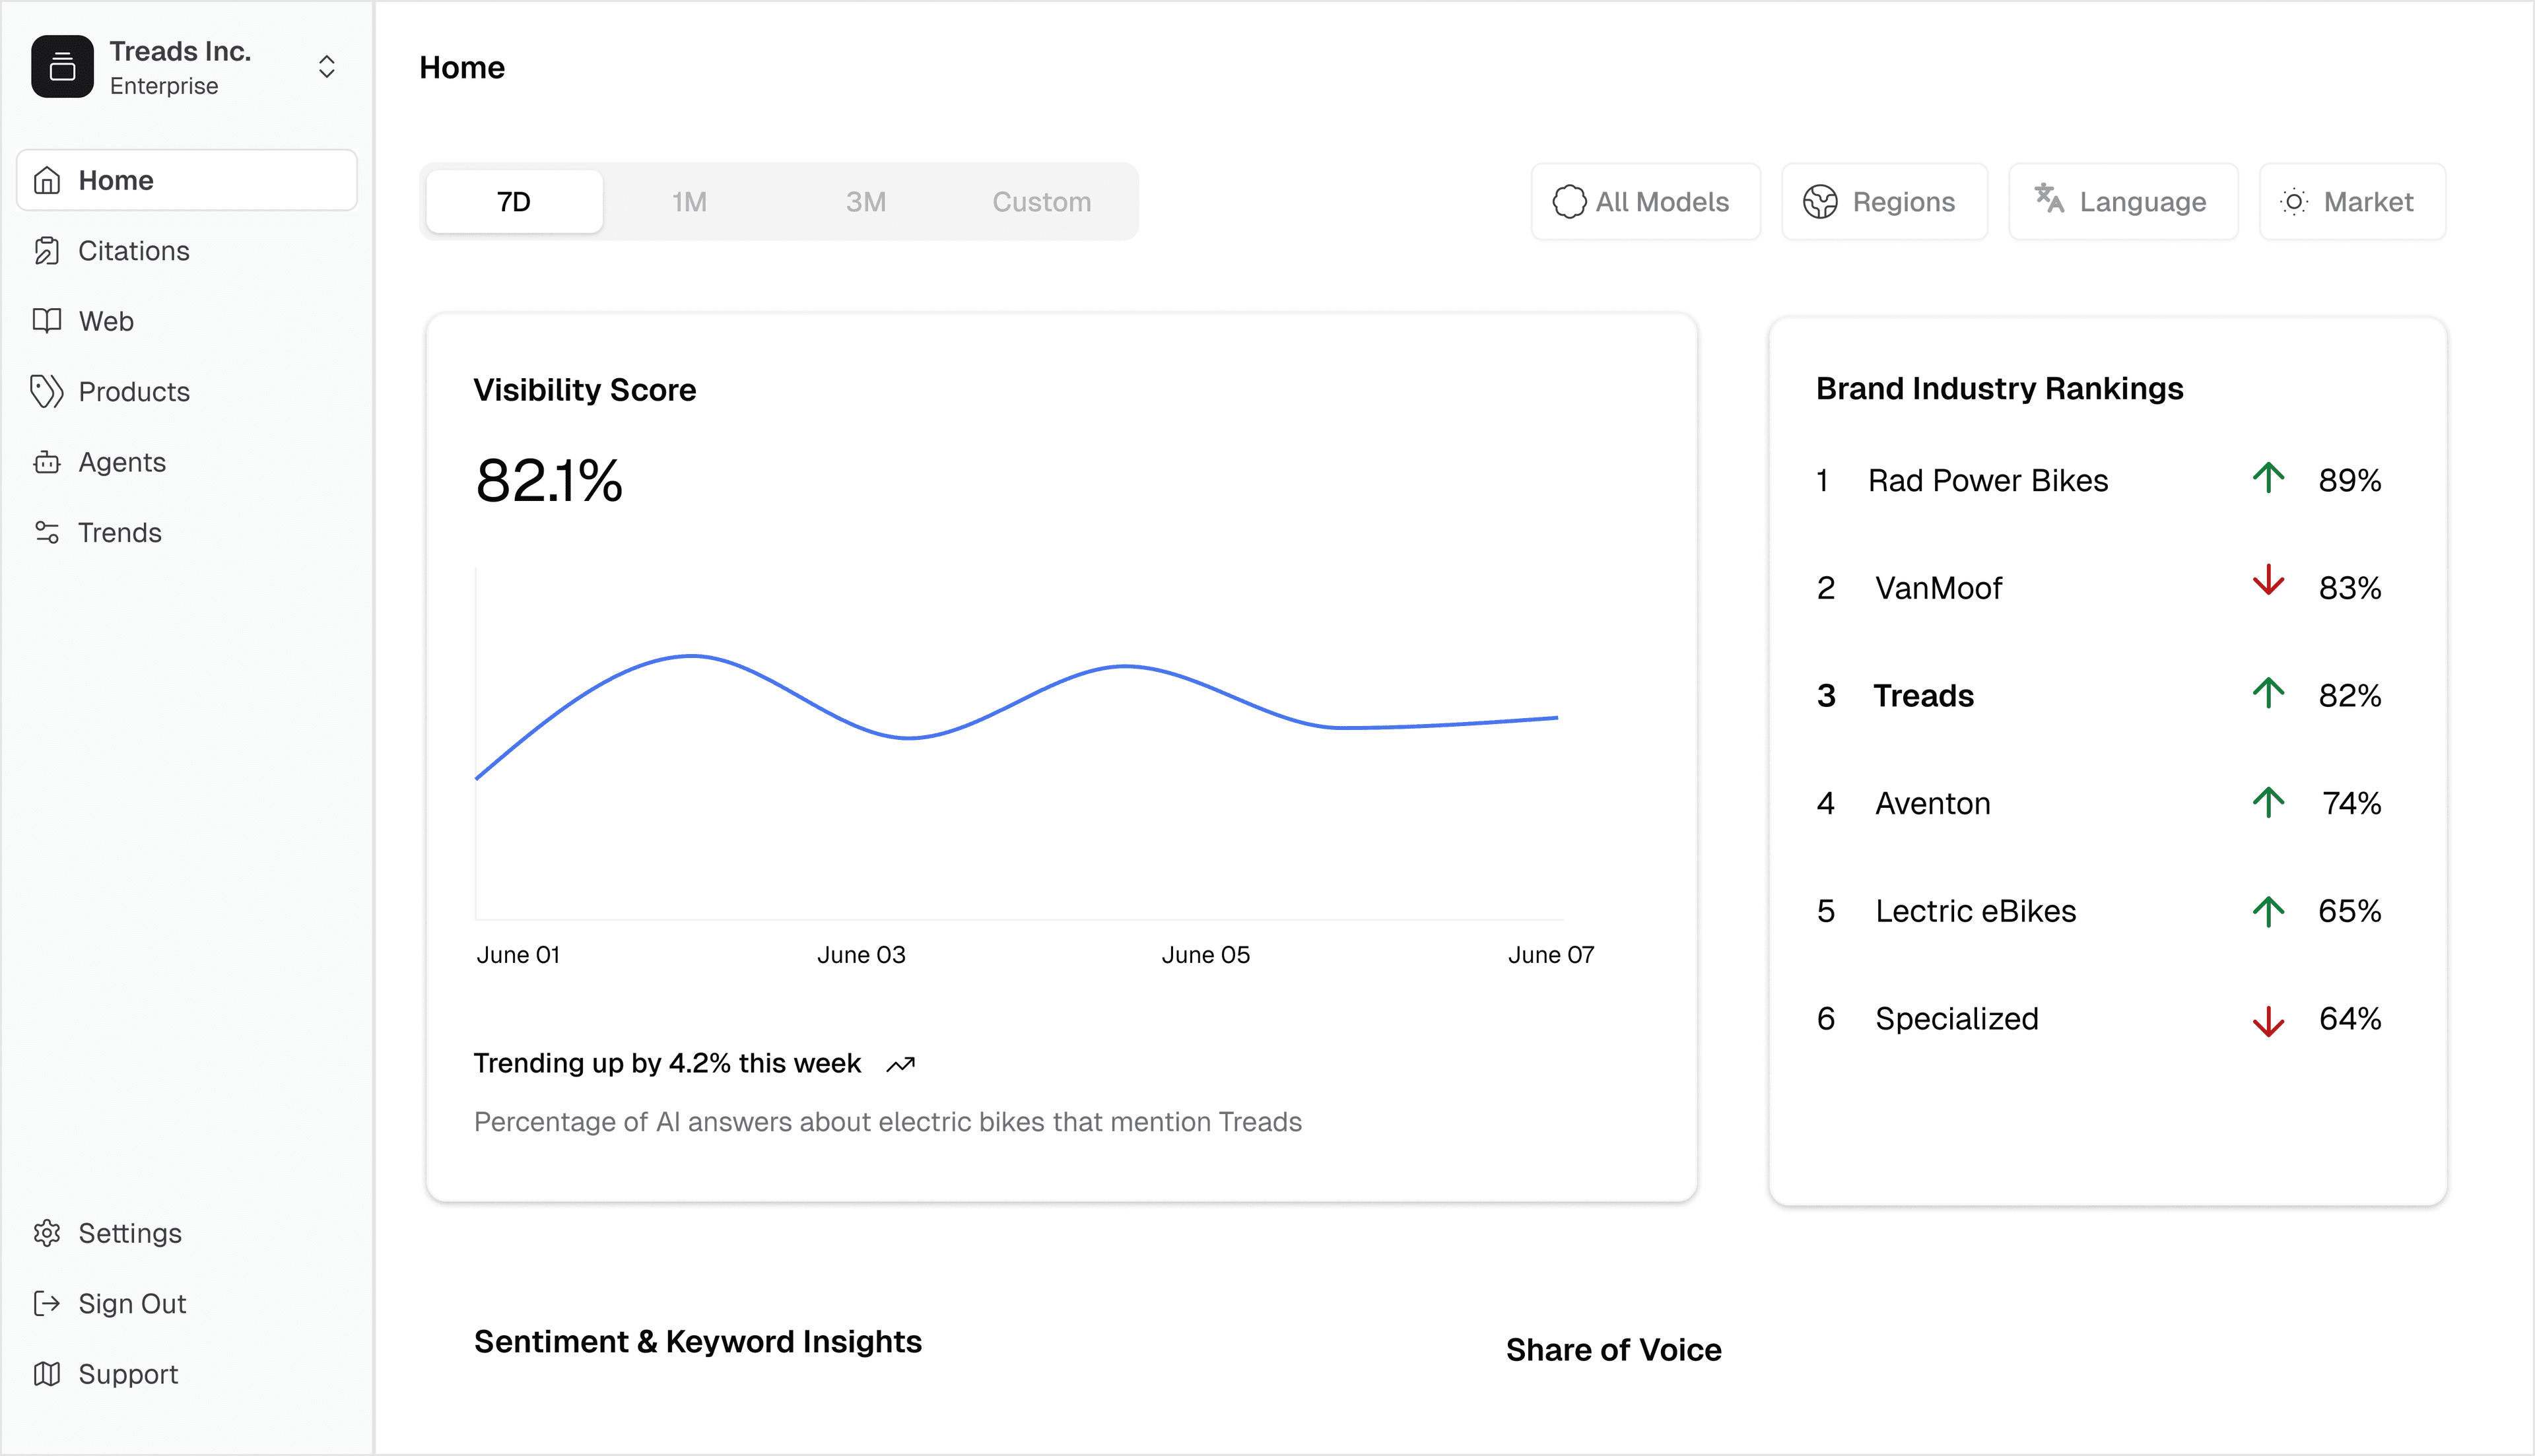Open the Citations page label

coord(134,251)
